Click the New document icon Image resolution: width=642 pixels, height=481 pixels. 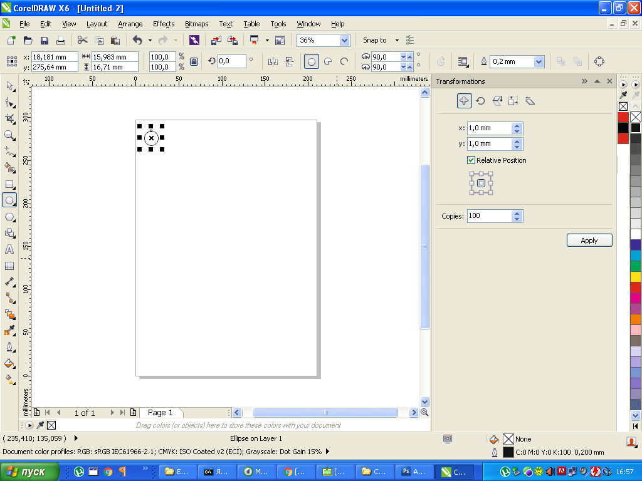(11, 40)
